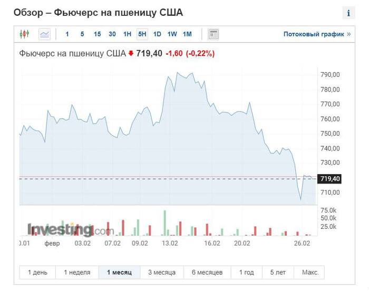The image size is (369, 292).
Task: Choose the 15-minute interval
Action: (x=97, y=34)
